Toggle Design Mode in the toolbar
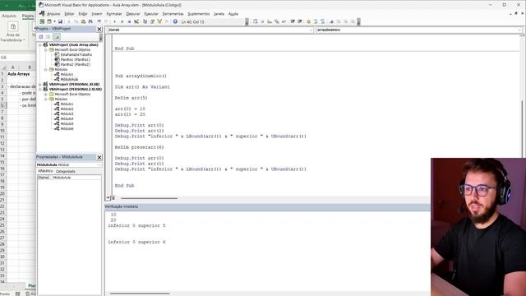 (x=136, y=21)
